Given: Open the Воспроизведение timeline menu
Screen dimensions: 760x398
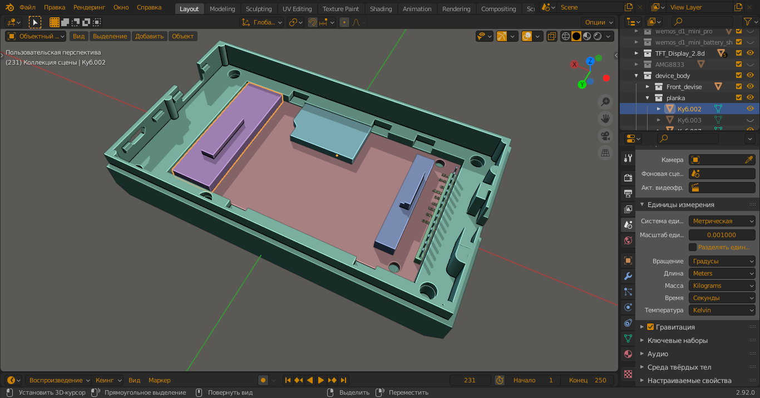Looking at the screenshot, I should [60, 380].
